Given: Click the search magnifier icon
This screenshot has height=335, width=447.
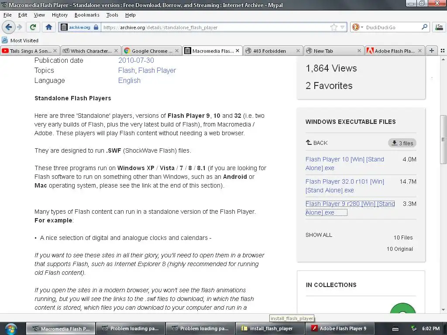Looking at the screenshot, I should (x=424, y=27).
